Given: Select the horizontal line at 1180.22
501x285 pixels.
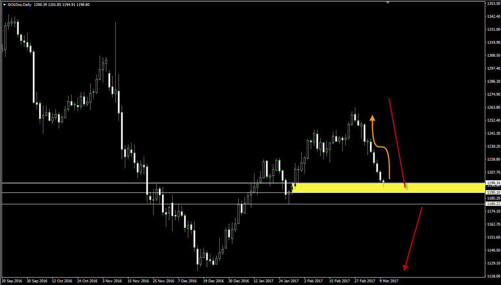Looking at the screenshot, I should coord(236,204).
